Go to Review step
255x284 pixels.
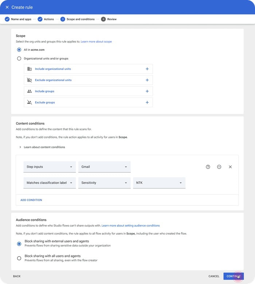[x=112, y=19]
